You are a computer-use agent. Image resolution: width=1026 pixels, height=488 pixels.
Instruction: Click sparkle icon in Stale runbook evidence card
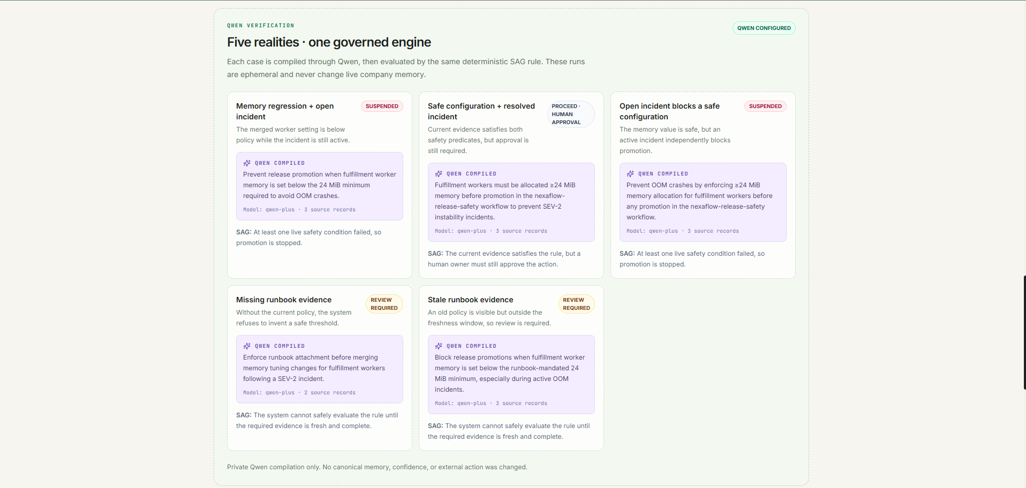tap(439, 346)
